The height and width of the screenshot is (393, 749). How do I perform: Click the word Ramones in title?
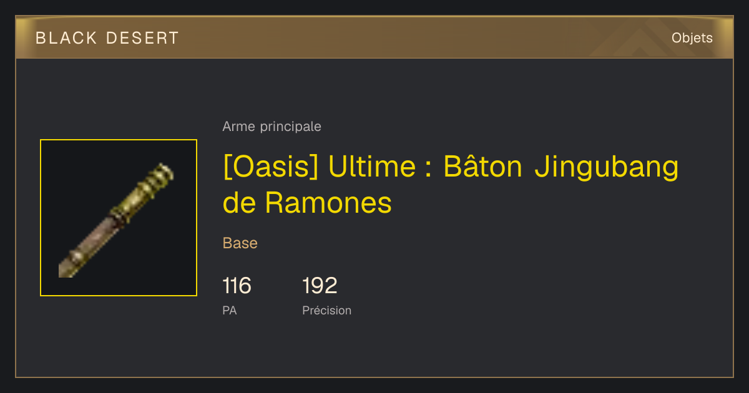tap(328, 203)
